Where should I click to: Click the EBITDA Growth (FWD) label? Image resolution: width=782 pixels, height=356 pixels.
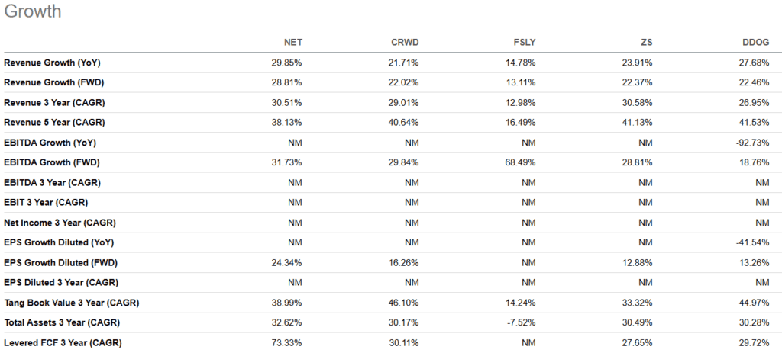coord(52,162)
